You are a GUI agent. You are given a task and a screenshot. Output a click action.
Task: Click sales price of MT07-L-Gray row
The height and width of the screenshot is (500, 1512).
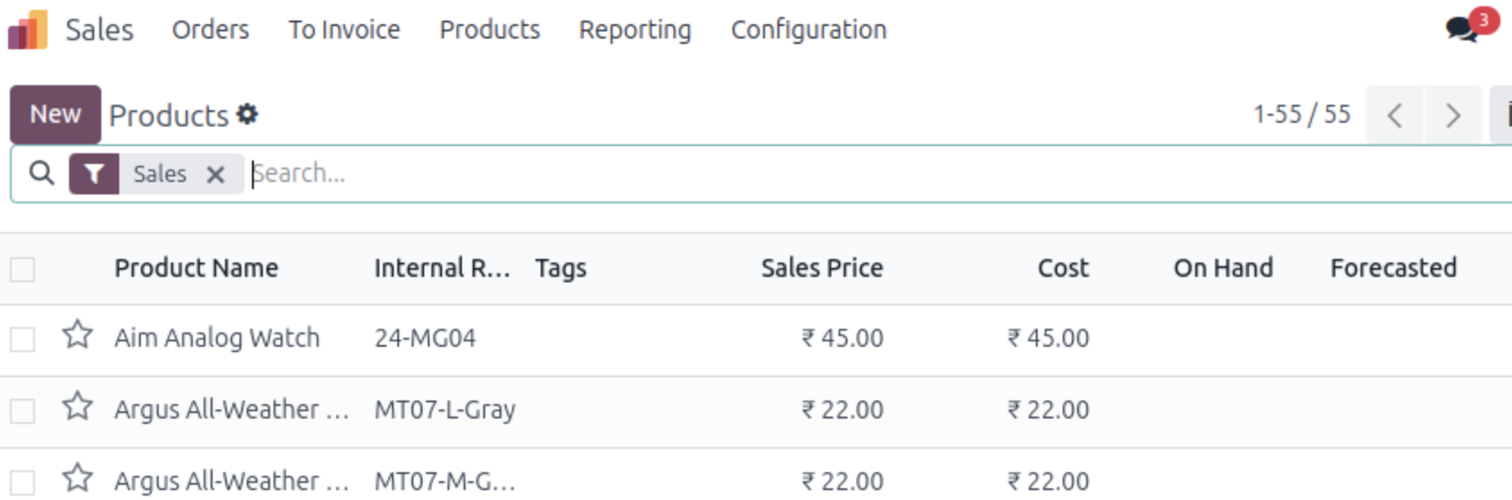pos(842,409)
